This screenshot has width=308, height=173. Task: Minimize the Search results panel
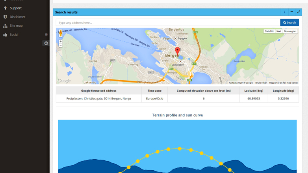(292, 12)
